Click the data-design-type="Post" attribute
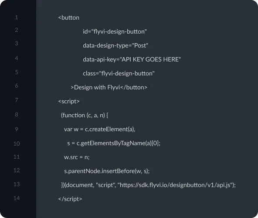 pos(115,45)
